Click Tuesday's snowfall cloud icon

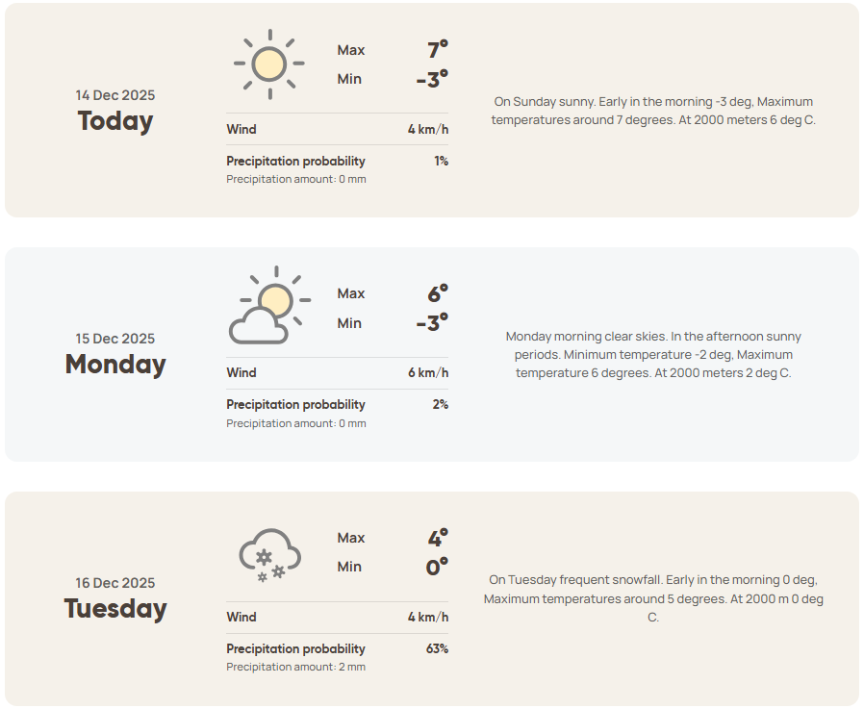click(269, 555)
